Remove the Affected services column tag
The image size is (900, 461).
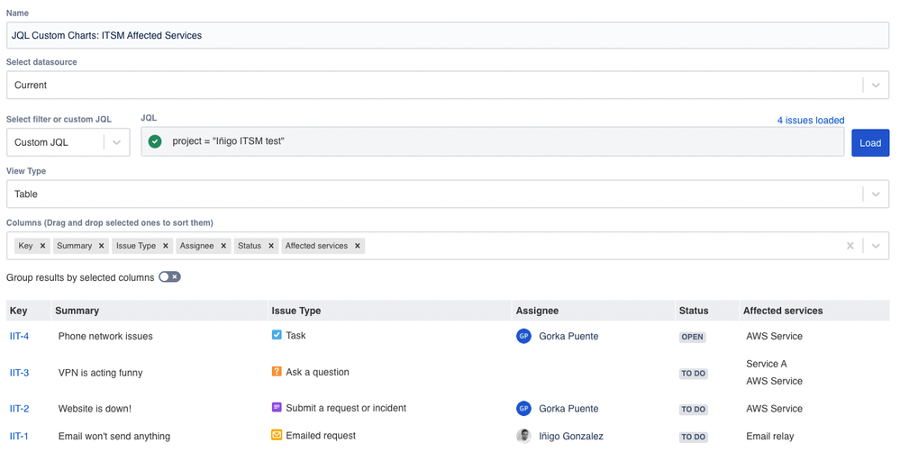[x=358, y=246]
